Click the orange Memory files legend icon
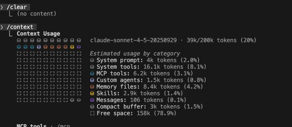 click(x=92, y=87)
